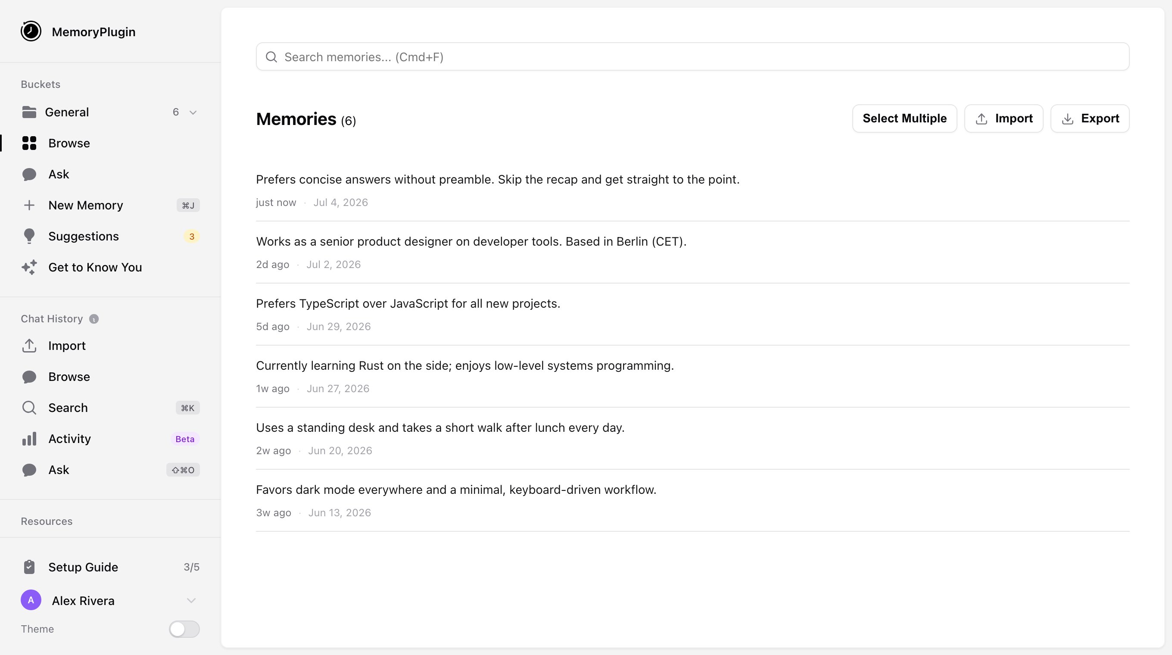The image size is (1172, 655).
Task: Click the sparkle Get to Know You icon
Action: pos(29,268)
